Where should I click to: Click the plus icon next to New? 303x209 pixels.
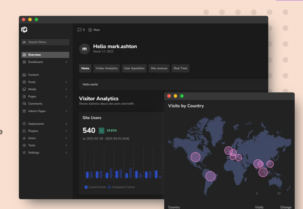click(90, 30)
